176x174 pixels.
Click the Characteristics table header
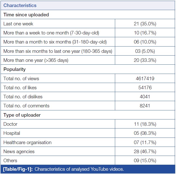pyautogui.click(x=20, y=5)
